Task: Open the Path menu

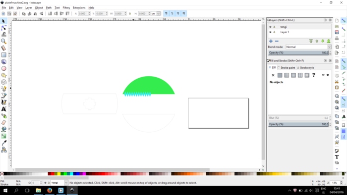Action: pos(49,8)
